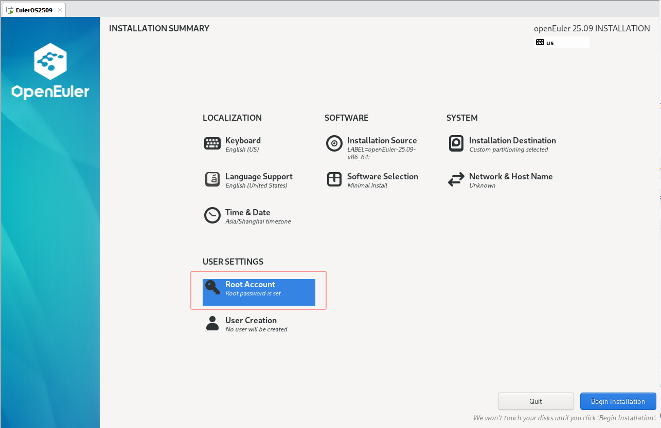Click 'Root password is set' text
Screen dimensions: 661x428
(x=253, y=293)
